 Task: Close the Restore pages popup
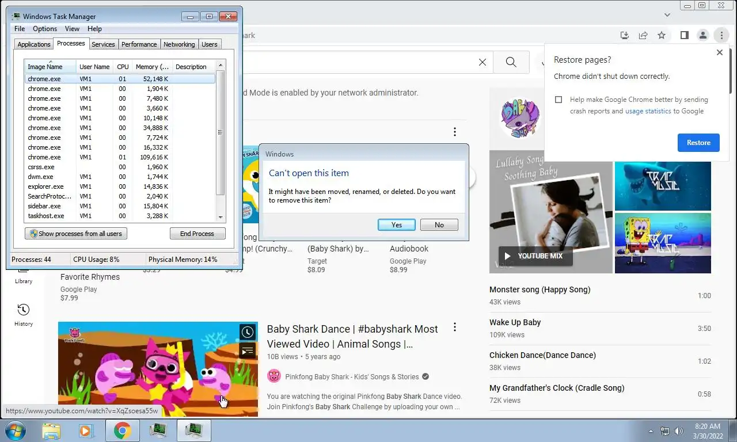pyautogui.click(x=719, y=52)
